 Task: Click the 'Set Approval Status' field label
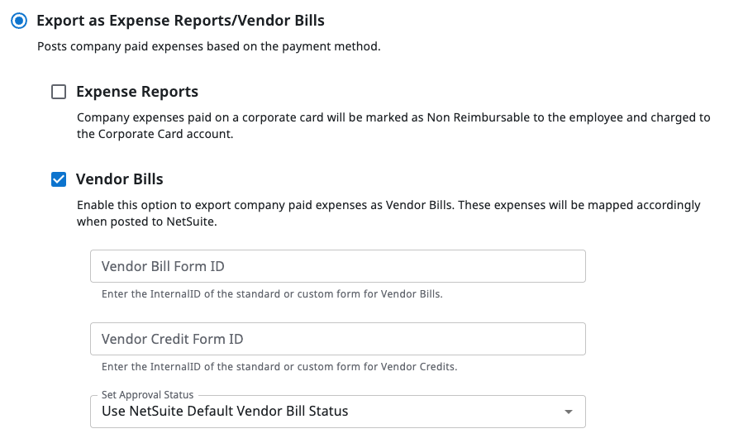147,395
